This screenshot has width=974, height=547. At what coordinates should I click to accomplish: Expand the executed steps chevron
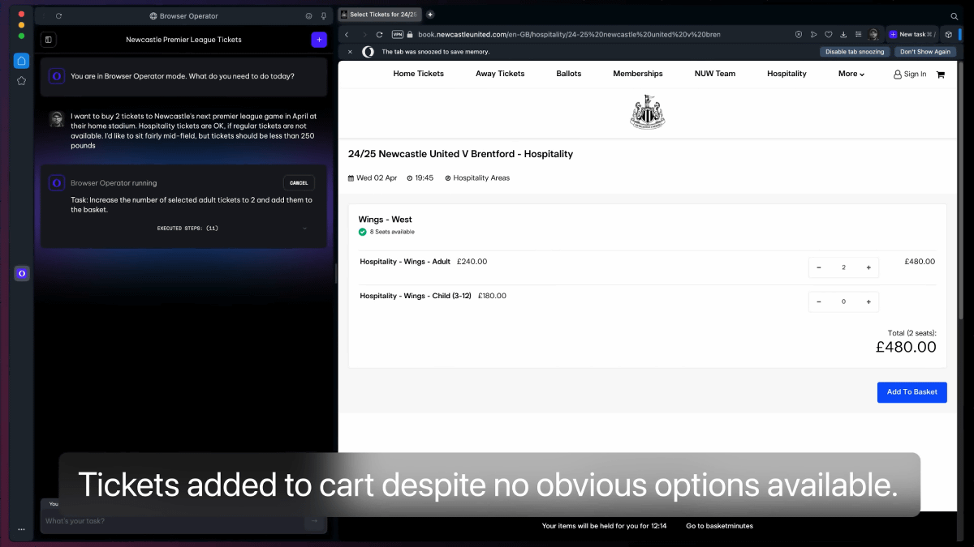(x=304, y=229)
